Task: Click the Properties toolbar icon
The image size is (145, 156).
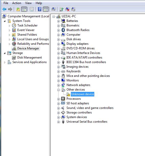Action: (32, 9)
